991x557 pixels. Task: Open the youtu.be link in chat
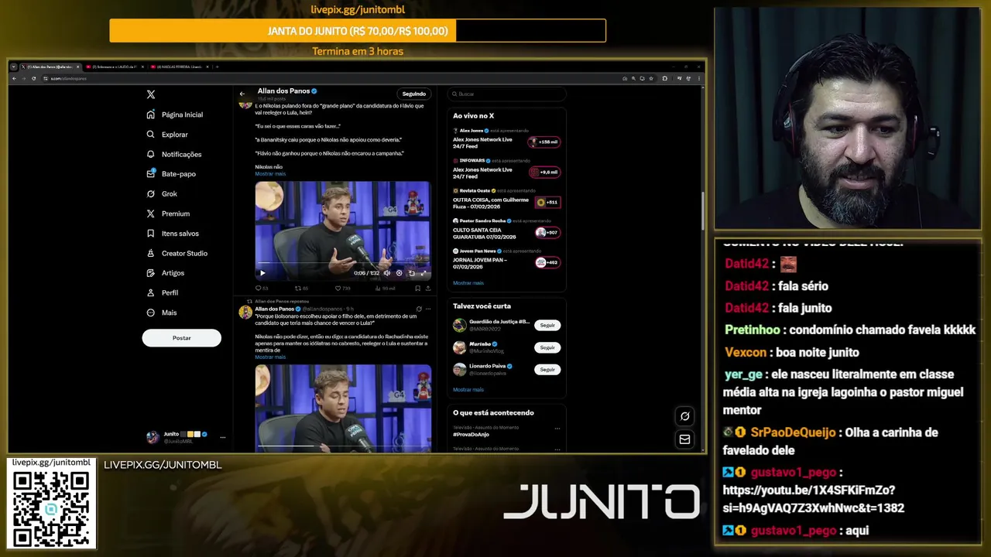[813, 500]
